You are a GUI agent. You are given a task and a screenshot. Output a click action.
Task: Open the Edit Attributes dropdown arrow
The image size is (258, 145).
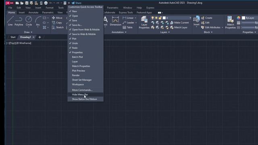coord(222,27)
